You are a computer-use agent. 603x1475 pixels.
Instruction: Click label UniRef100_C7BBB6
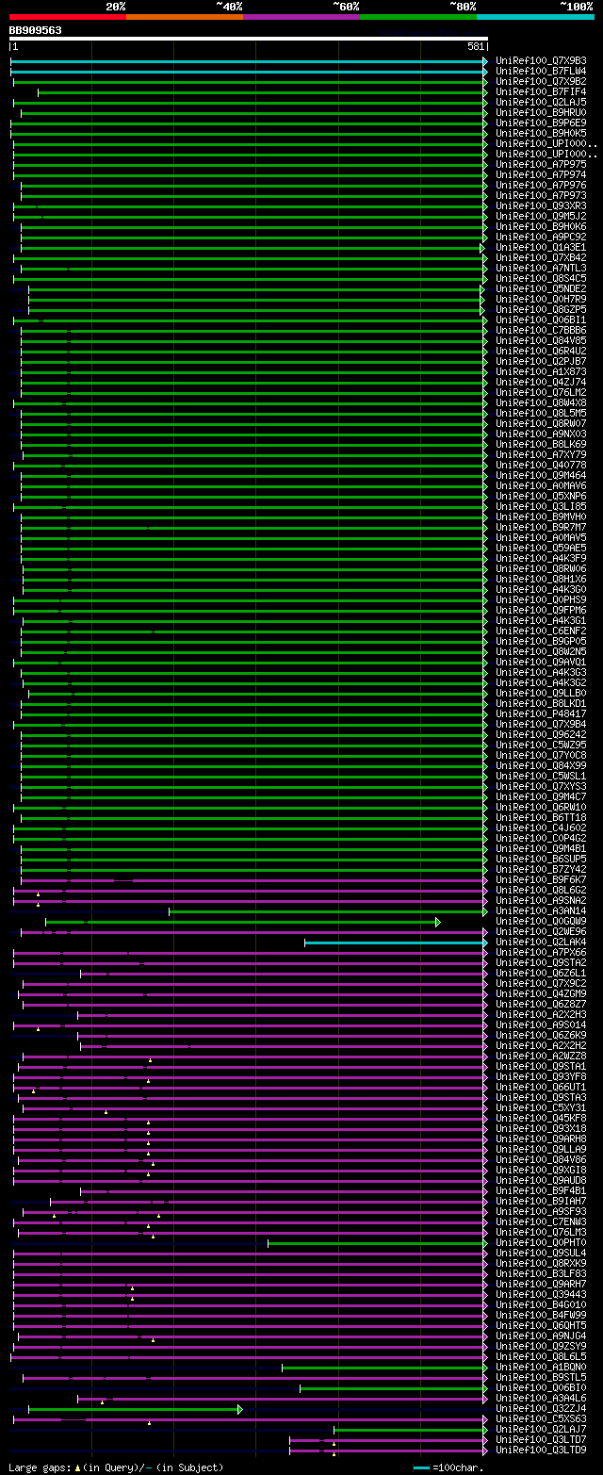(541, 330)
